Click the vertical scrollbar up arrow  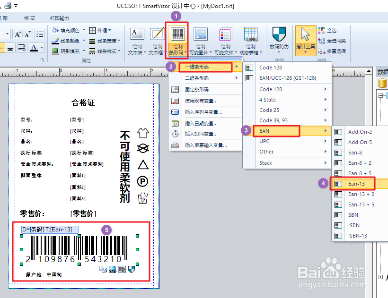pos(369,71)
